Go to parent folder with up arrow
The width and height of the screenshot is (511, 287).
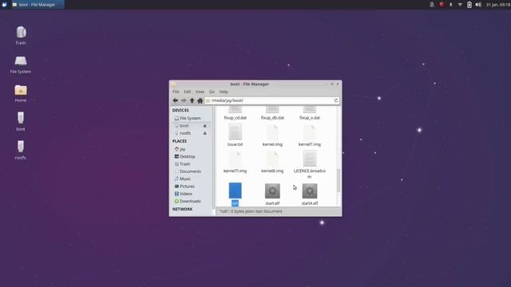click(192, 100)
